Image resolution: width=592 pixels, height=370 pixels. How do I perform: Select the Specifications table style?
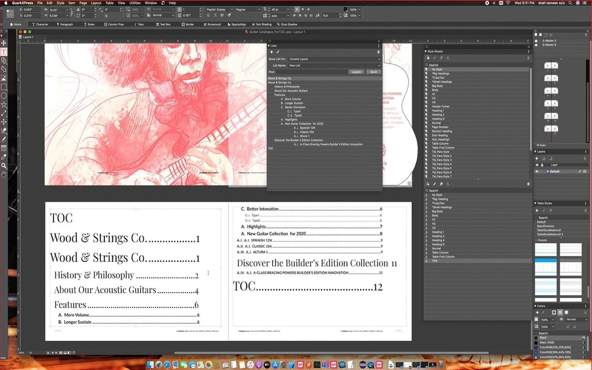tap(546, 226)
